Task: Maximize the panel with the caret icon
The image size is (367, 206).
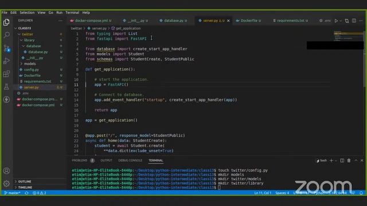Action: click(x=356, y=160)
